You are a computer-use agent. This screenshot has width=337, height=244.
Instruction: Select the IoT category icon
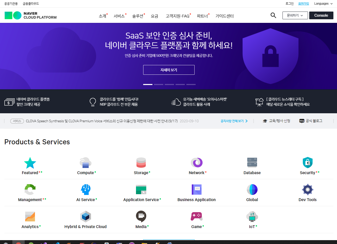(x=252, y=217)
